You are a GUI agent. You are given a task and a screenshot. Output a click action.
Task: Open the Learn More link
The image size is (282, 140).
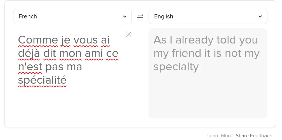click(220, 136)
